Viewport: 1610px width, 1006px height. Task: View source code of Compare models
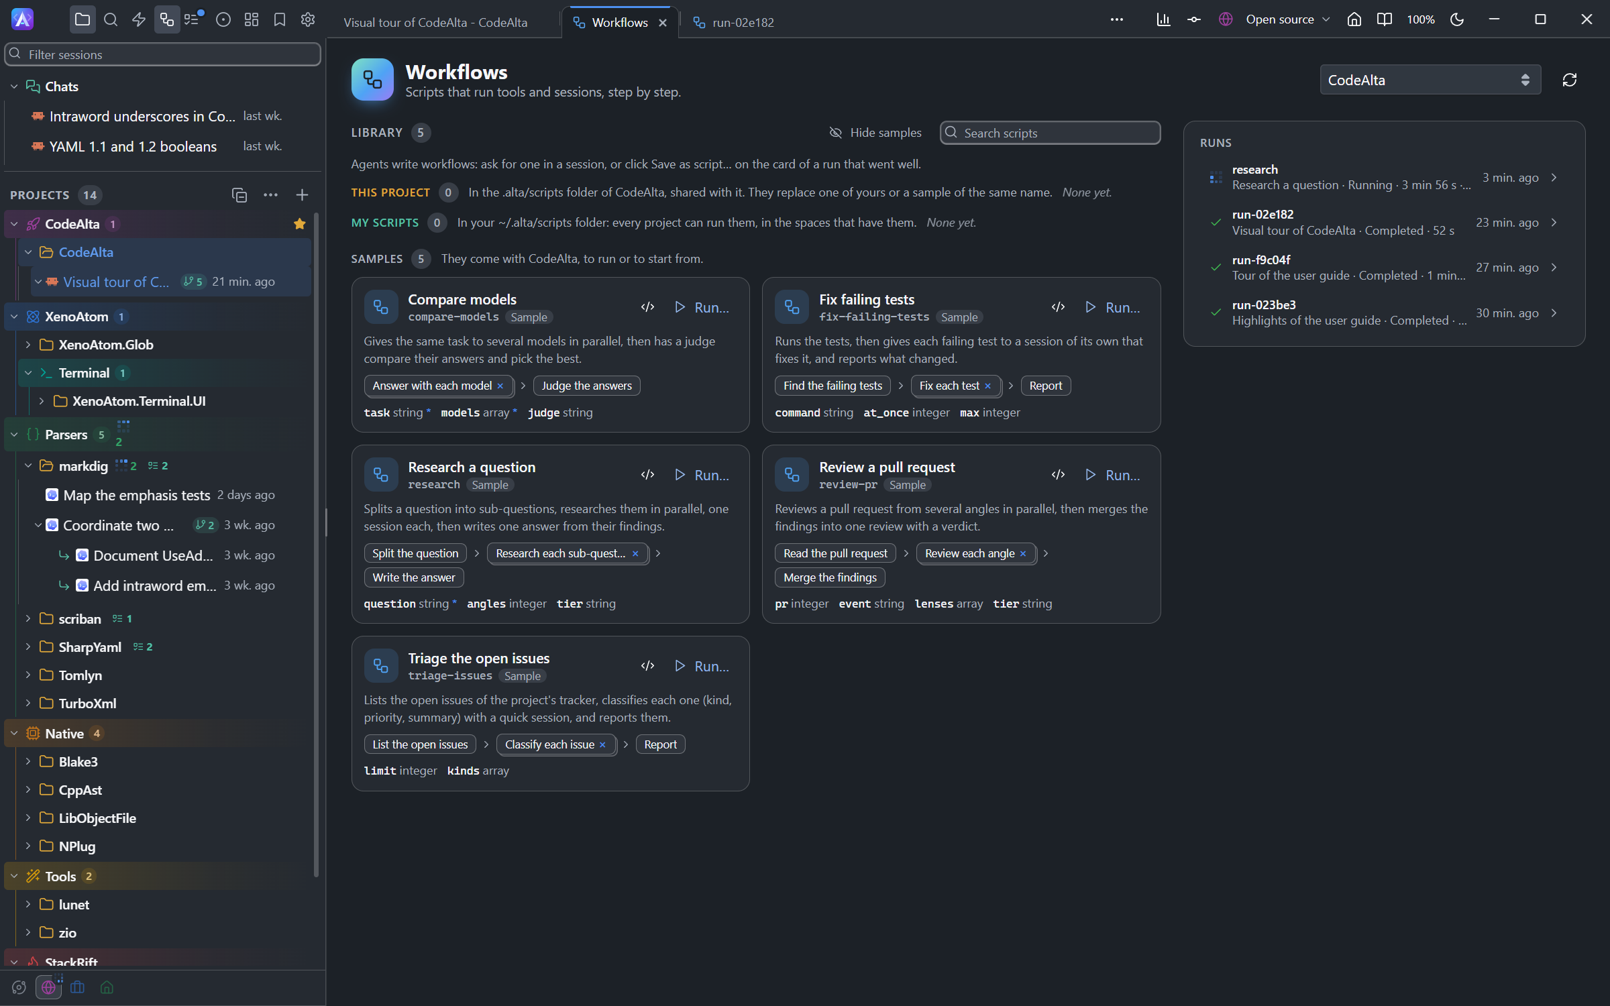(647, 307)
